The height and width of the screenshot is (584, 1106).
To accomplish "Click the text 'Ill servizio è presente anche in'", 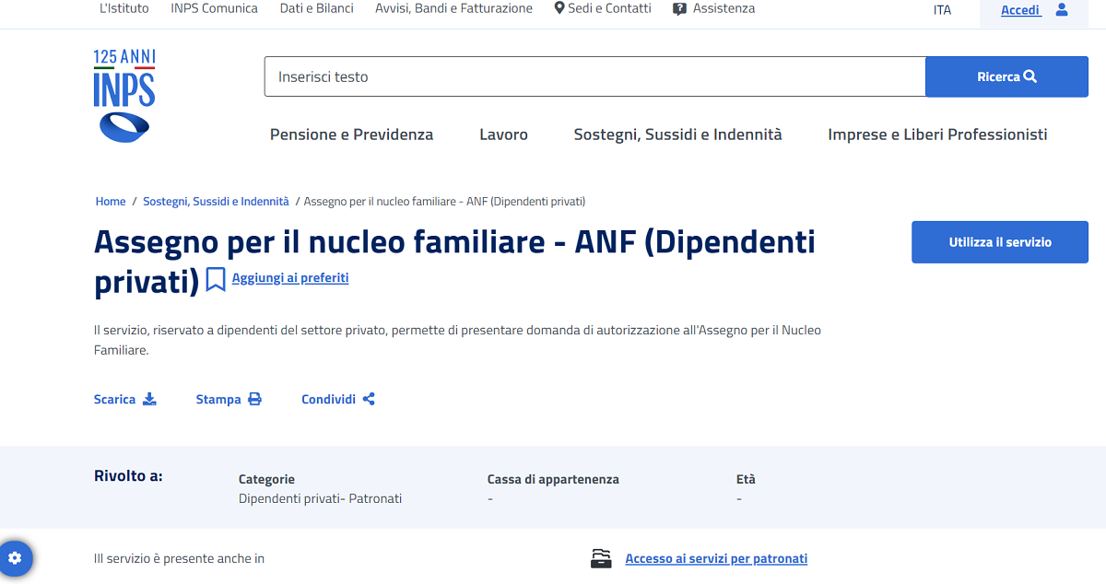I will (179, 558).
